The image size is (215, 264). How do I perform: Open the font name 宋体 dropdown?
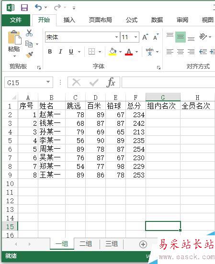116,37
